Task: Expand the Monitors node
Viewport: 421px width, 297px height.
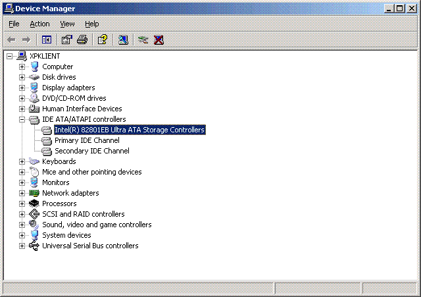Action: click(22, 182)
